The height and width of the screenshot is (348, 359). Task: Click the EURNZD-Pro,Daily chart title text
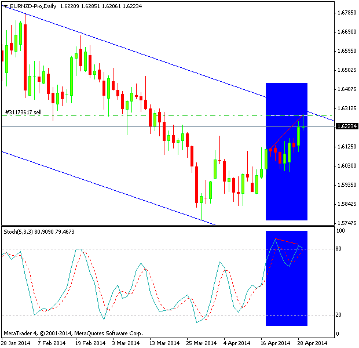click(x=33, y=6)
